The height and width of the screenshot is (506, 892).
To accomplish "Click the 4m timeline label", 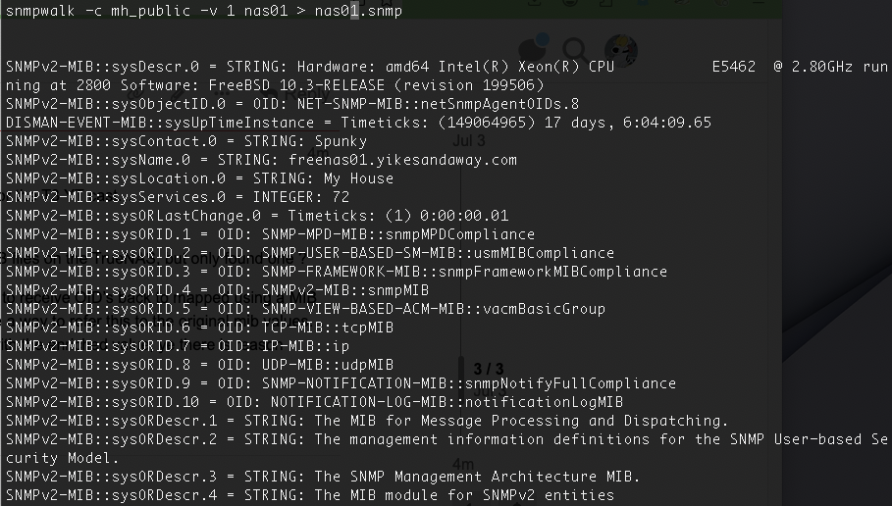I will click(463, 465).
